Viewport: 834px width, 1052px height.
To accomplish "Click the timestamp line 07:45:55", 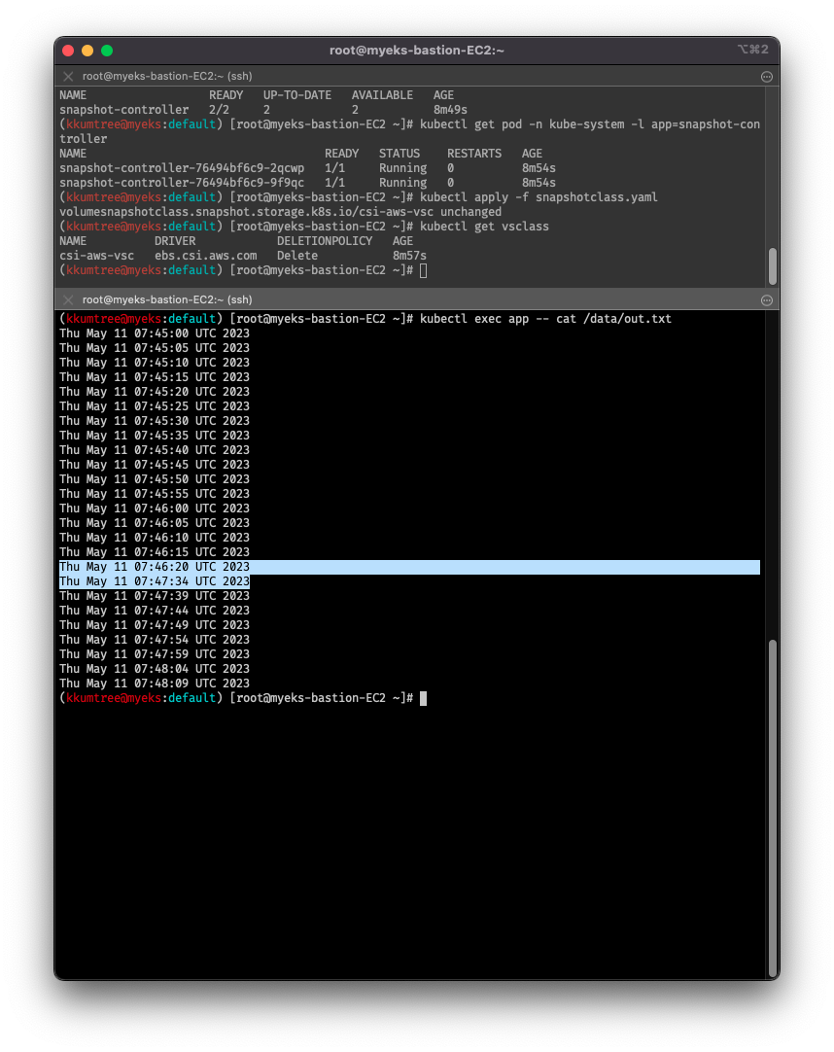I will point(155,494).
